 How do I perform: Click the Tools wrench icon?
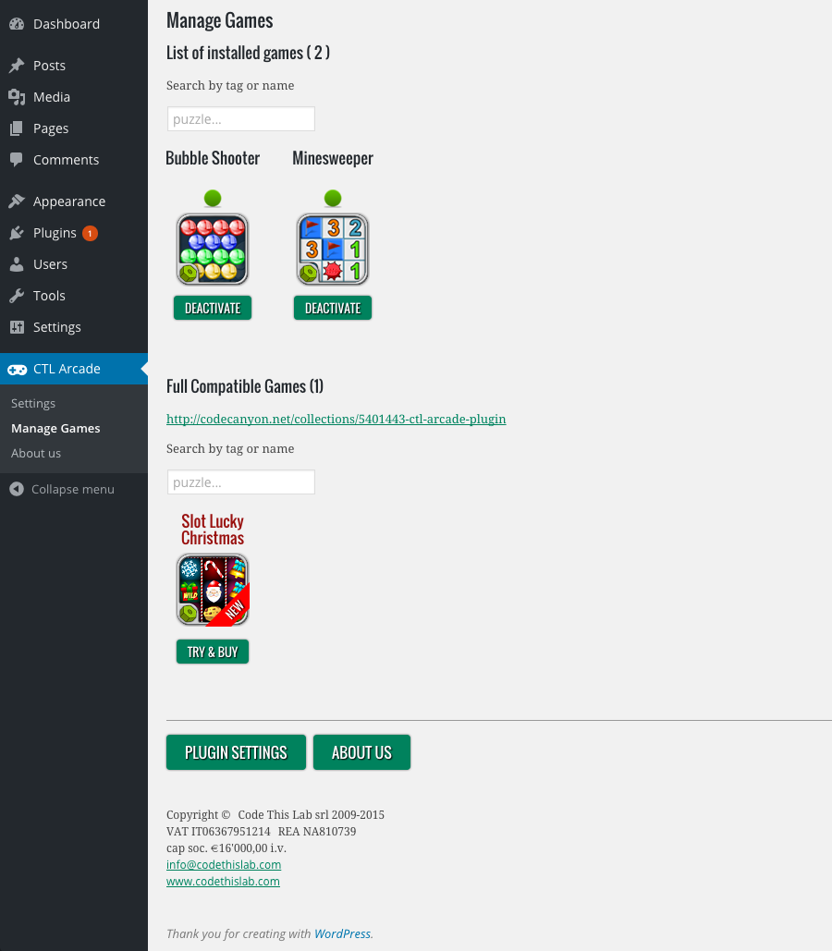pos(17,296)
